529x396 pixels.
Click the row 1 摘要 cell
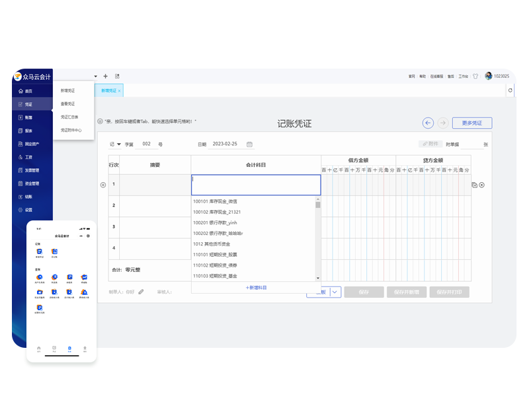tap(155, 185)
